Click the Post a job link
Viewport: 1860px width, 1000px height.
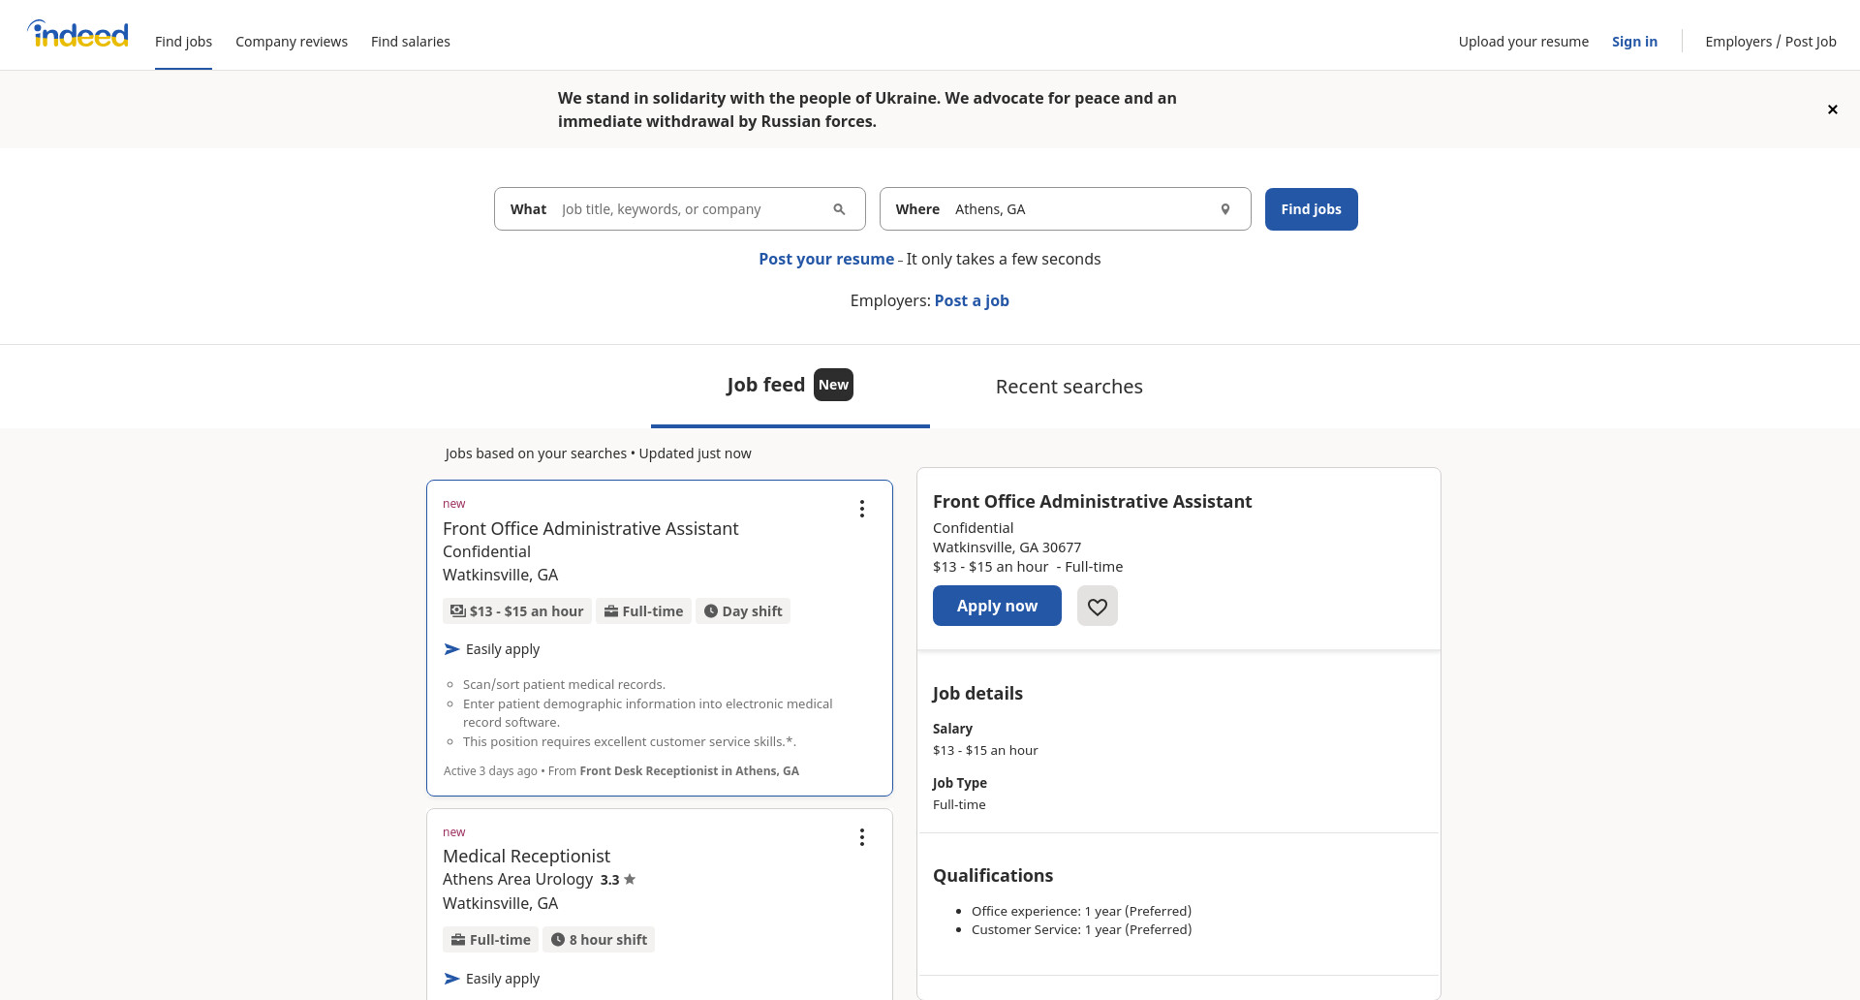point(972,300)
